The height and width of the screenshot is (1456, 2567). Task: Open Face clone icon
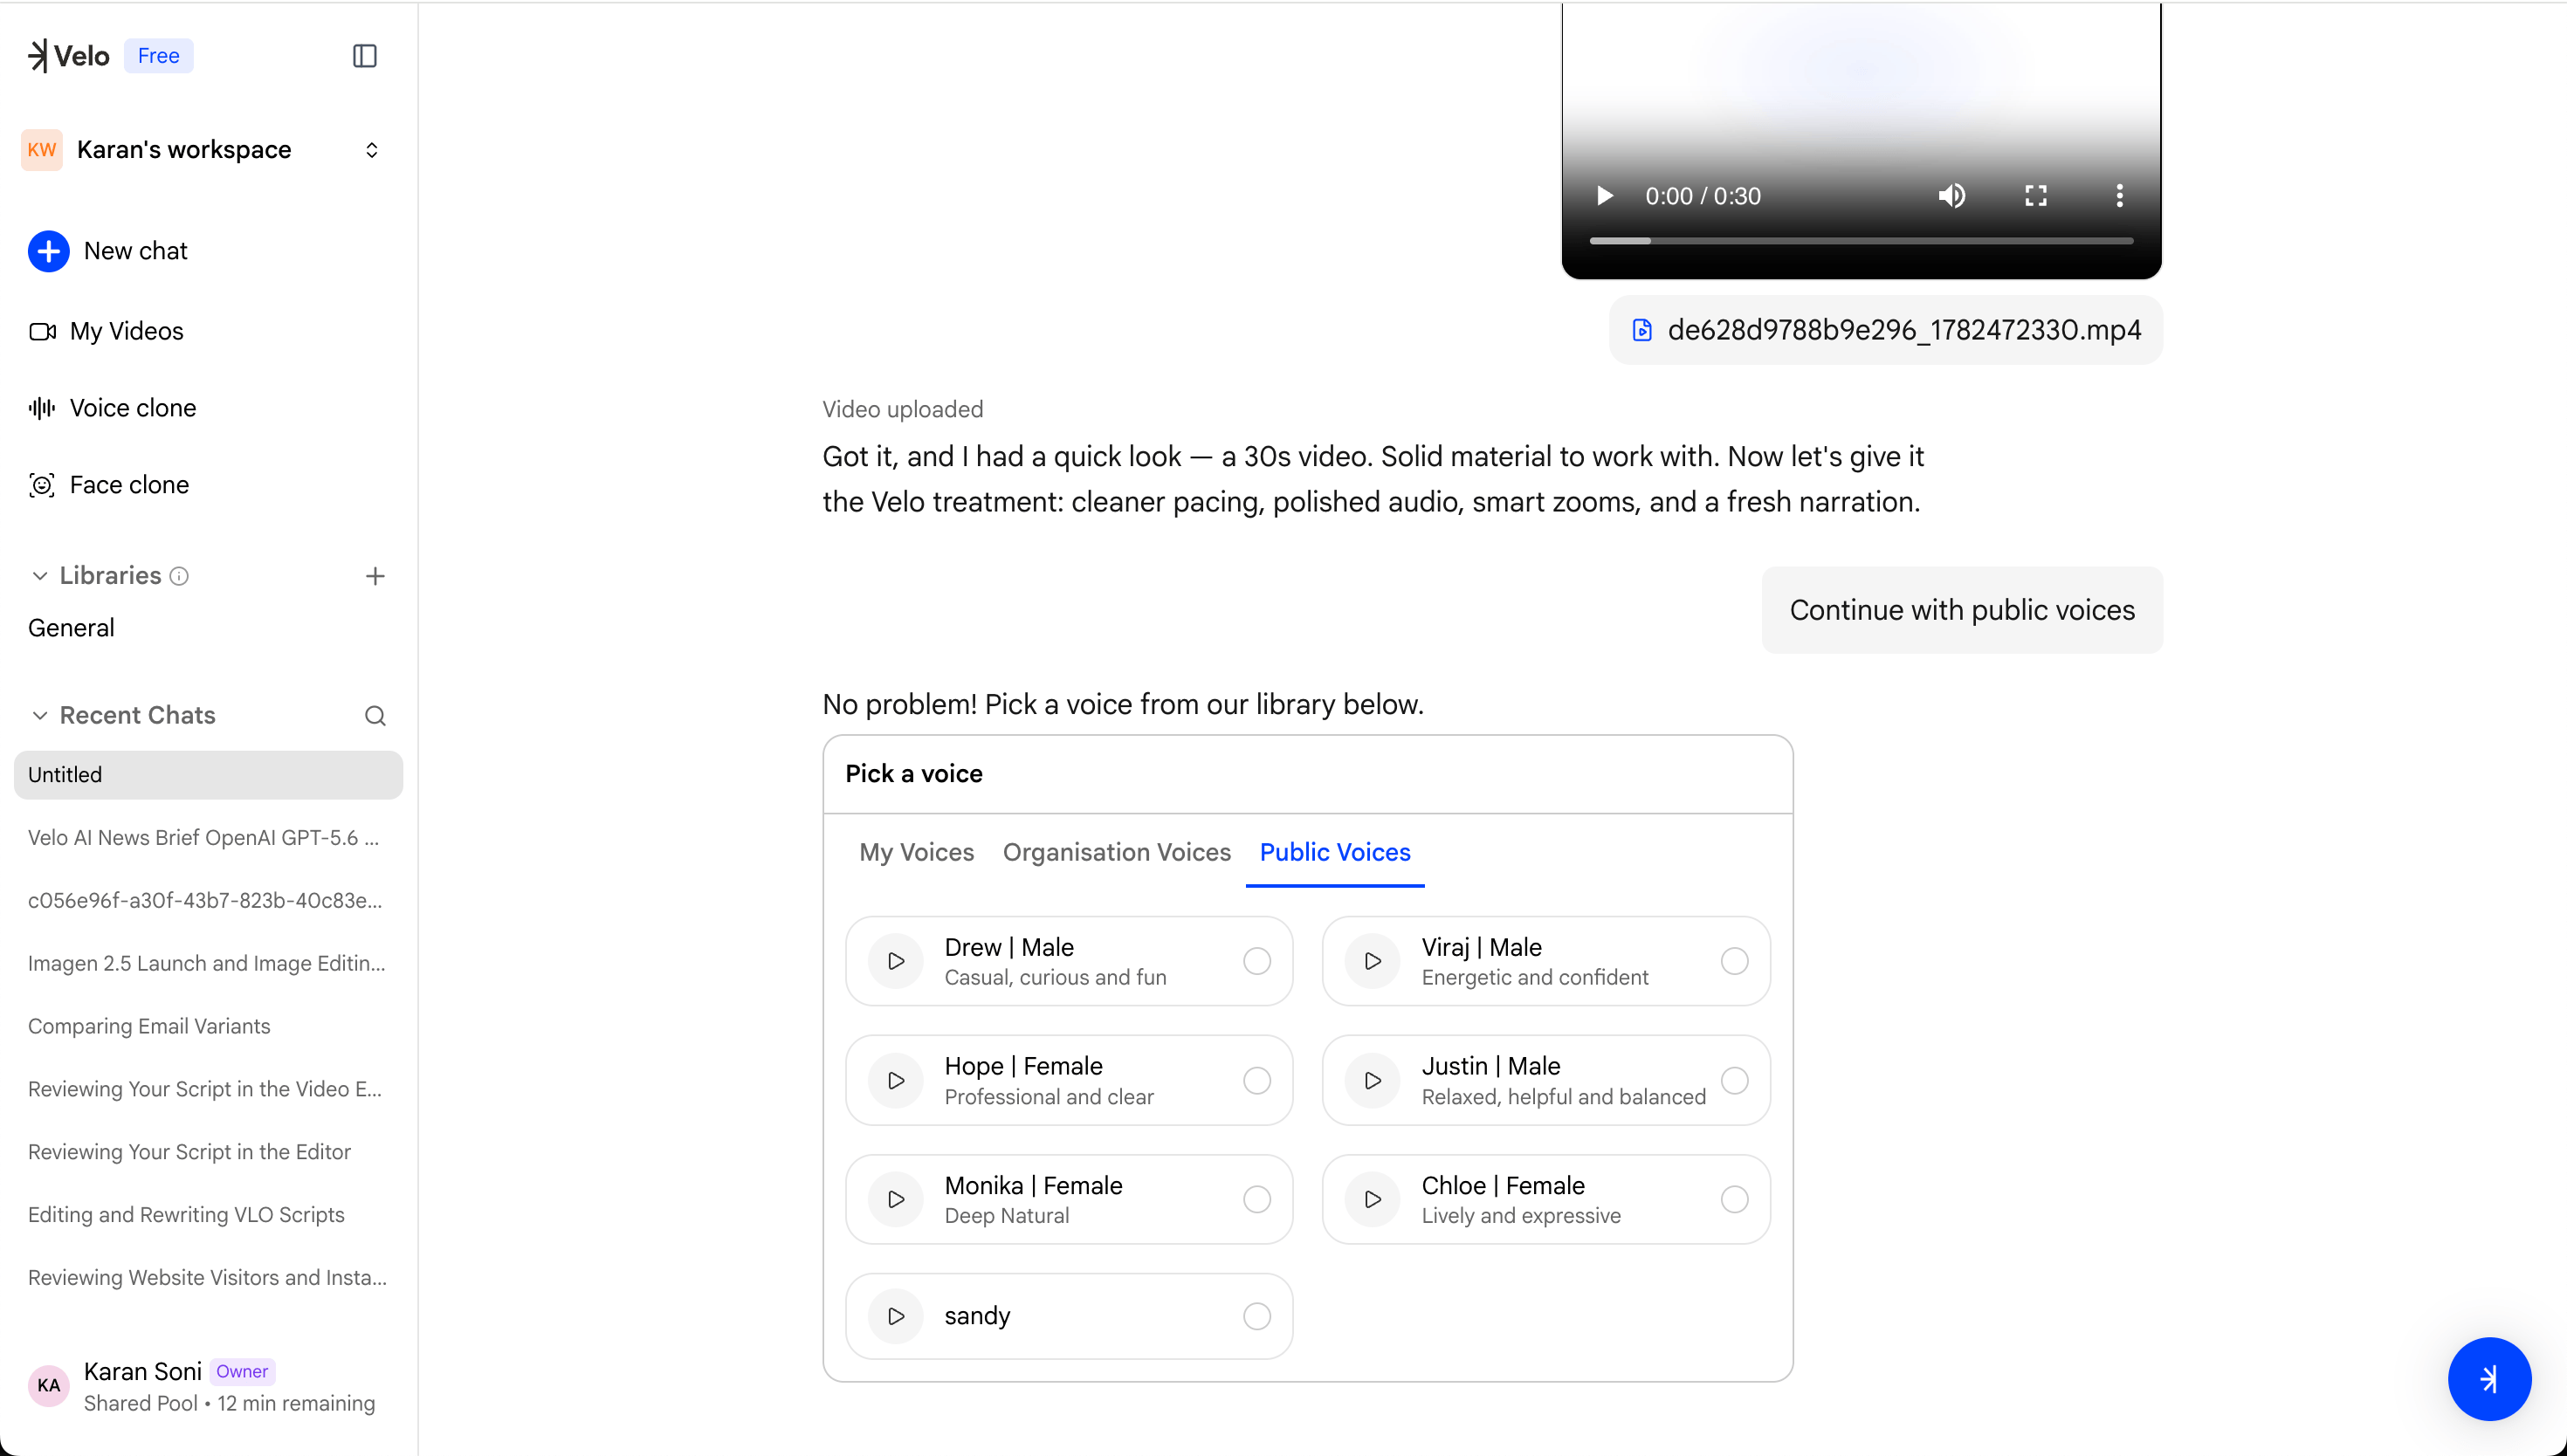[42, 485]
